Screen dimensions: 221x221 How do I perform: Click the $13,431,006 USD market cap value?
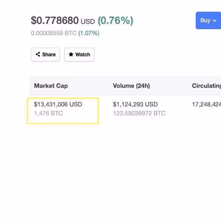point(58,104)
